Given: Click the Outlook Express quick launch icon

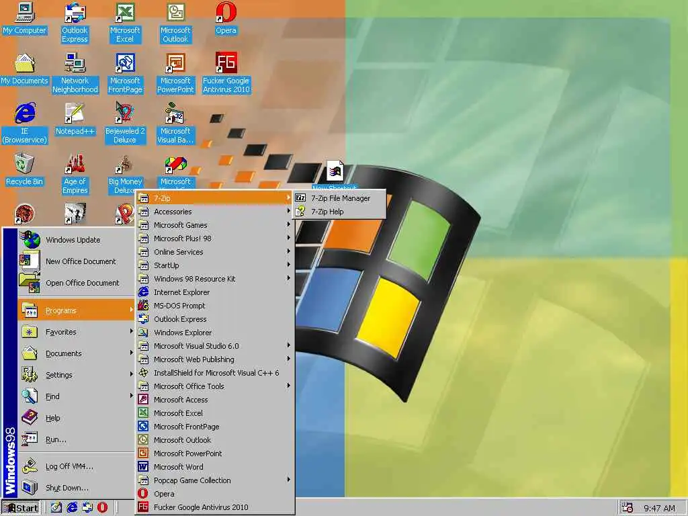Looking at the screenshot, I should click(x=87, y=507).
